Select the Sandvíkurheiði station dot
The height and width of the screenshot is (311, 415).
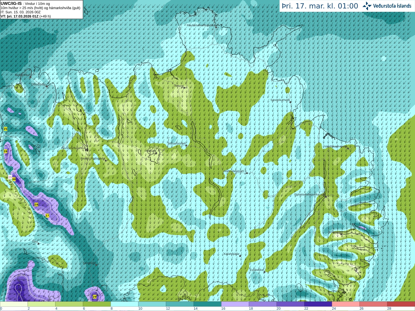click(x=290, y=102)
